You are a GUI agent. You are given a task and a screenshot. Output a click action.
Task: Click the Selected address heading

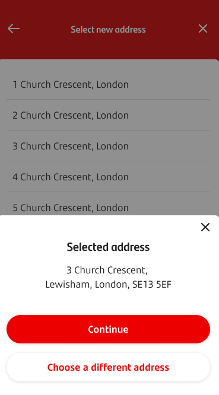click(108, 247)
